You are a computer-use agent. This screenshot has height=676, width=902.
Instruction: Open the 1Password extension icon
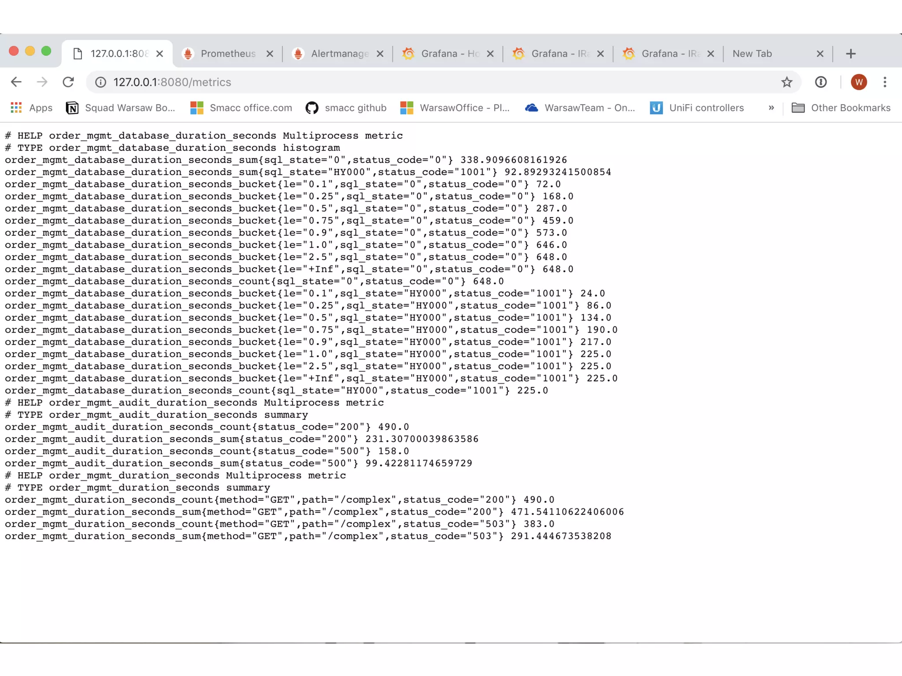[x=821, y=82]
